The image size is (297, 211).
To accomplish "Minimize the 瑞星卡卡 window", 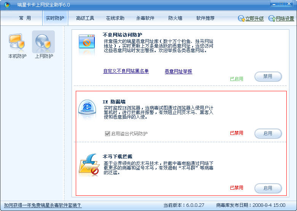I will coord(274,4).
